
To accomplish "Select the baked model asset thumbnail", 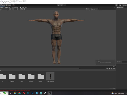I will tap(50, 76).
